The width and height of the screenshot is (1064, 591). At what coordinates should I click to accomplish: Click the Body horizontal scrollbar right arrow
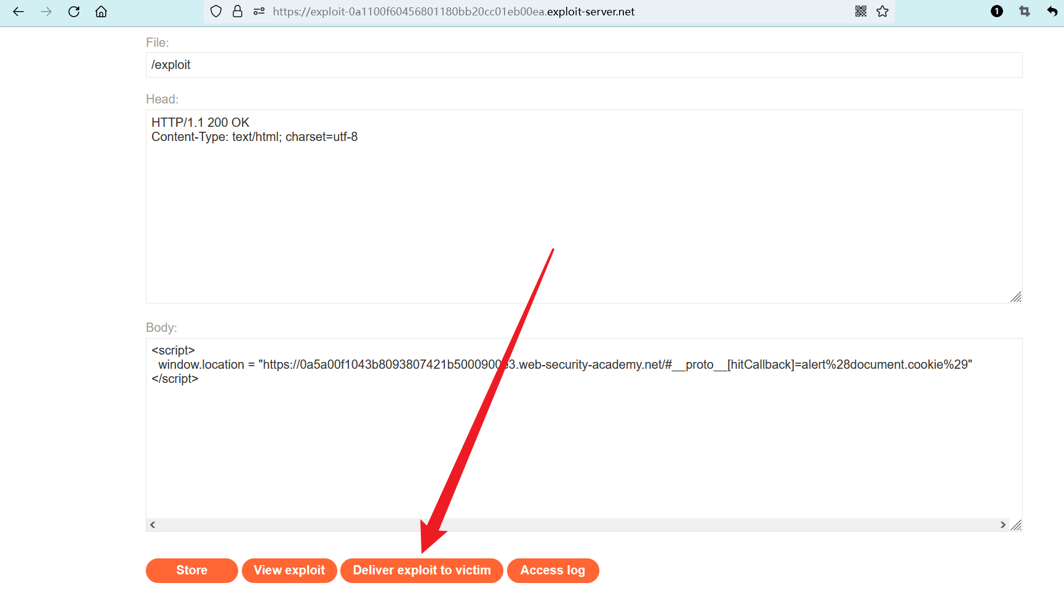click(x=1003, y=525)
